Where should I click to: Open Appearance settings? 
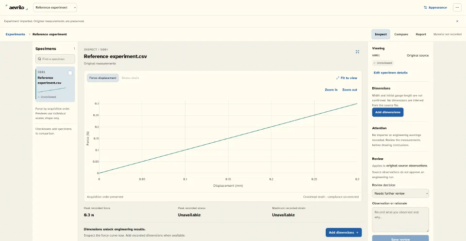[435, 7]
